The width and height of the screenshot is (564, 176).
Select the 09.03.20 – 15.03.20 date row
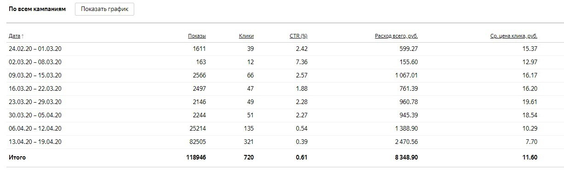click(285, 76)
